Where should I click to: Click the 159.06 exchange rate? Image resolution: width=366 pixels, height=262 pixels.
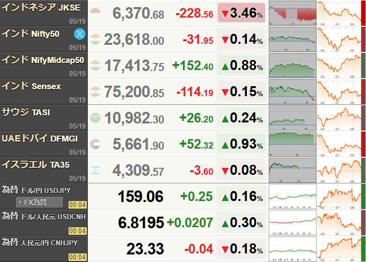[x=141, y=196]
